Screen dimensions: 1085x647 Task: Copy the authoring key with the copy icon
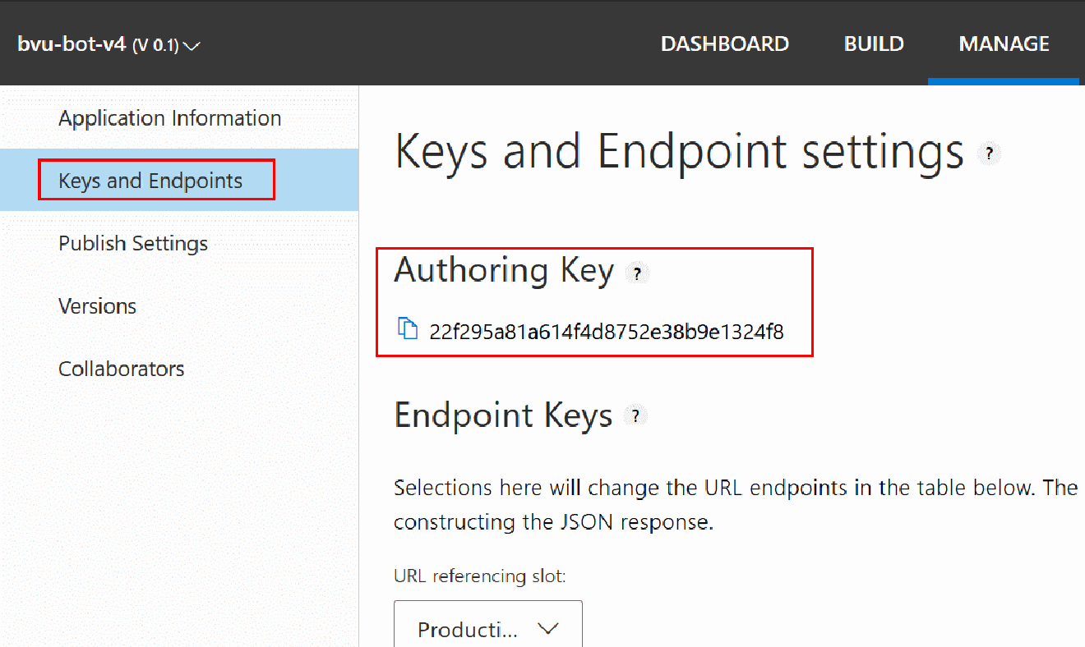408,328
